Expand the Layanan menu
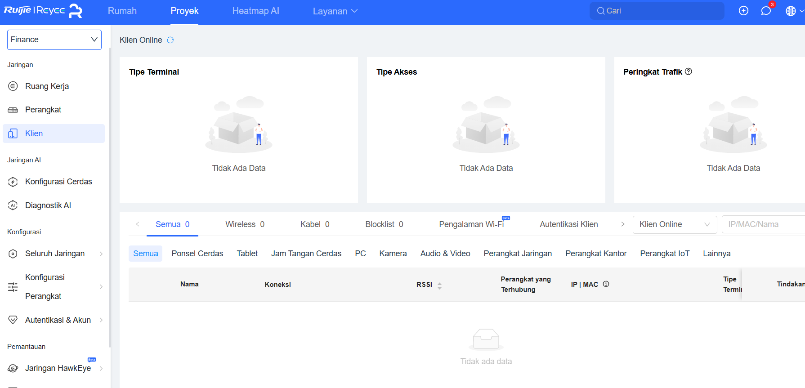Viewport: 805px width, 388px height. point(335,11)
